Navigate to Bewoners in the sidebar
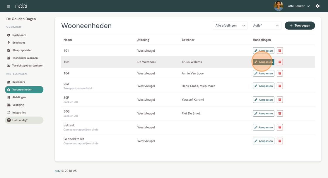 (x=18, y=82)
